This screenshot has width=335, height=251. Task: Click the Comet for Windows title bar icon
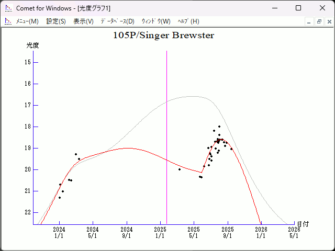click(x=7, y=8)
